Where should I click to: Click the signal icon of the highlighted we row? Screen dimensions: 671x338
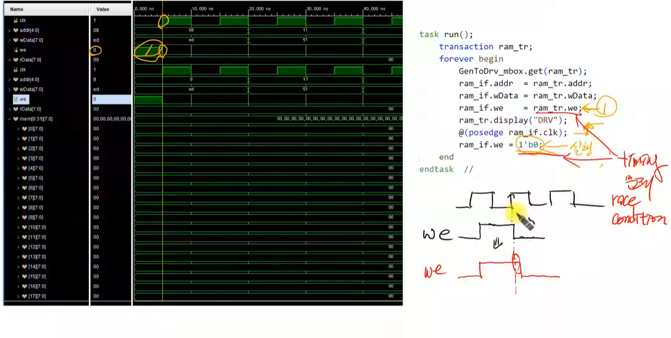(16, 99)
